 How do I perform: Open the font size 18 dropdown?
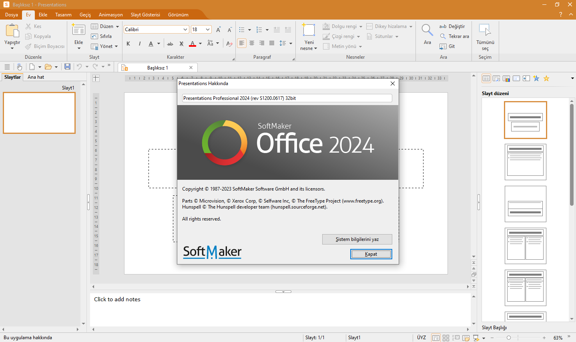pyautogui.click(x=208, y=30)
